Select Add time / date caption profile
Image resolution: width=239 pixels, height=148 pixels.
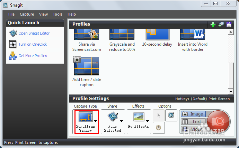pos(87,72)
